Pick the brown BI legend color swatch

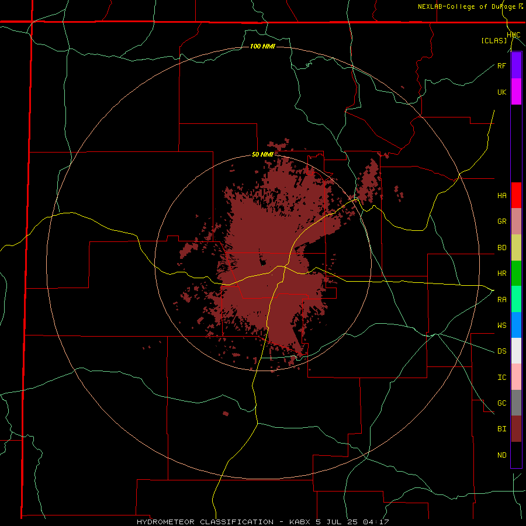point(516,429)
